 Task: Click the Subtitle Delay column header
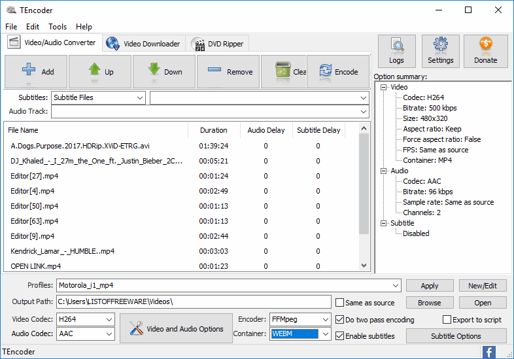point(318,130)
